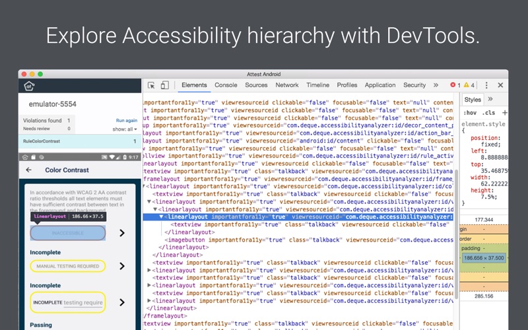This screenshot has width=528, height=330.
Task: Click the emulator battery status icon
Action: click(125, 157)
